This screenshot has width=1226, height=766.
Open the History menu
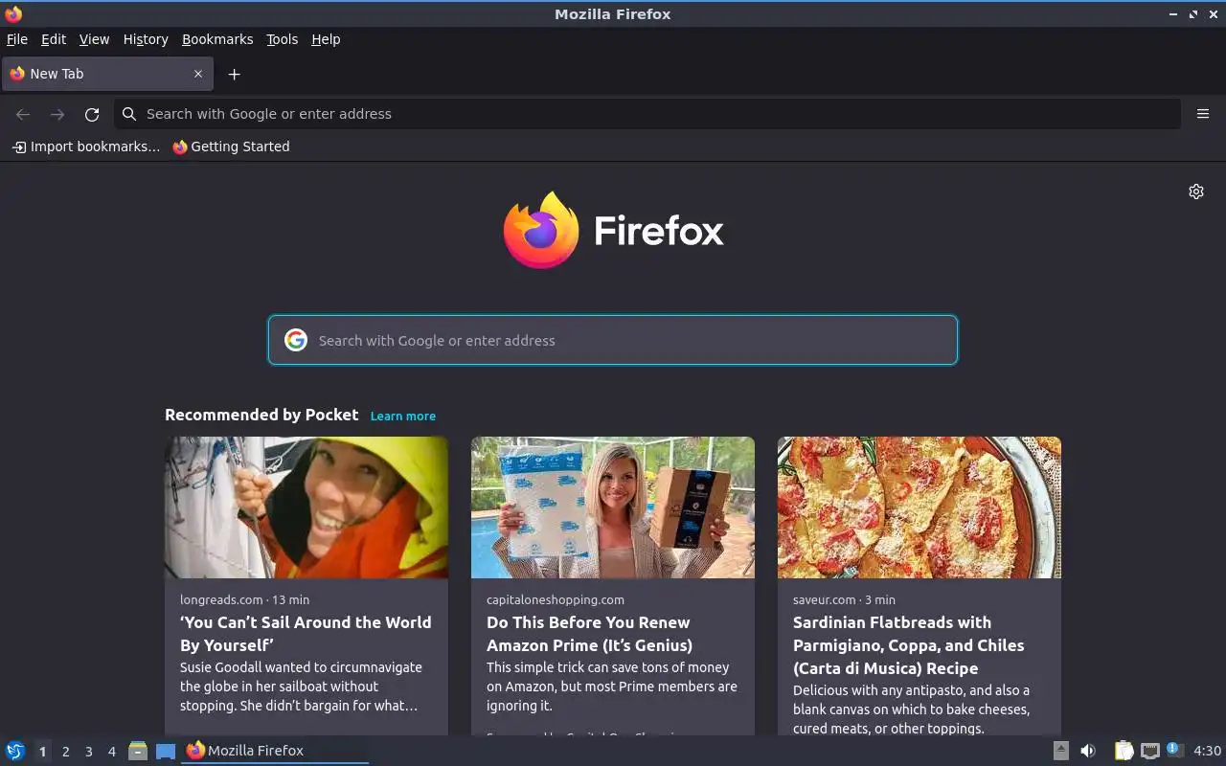(146, 39)
